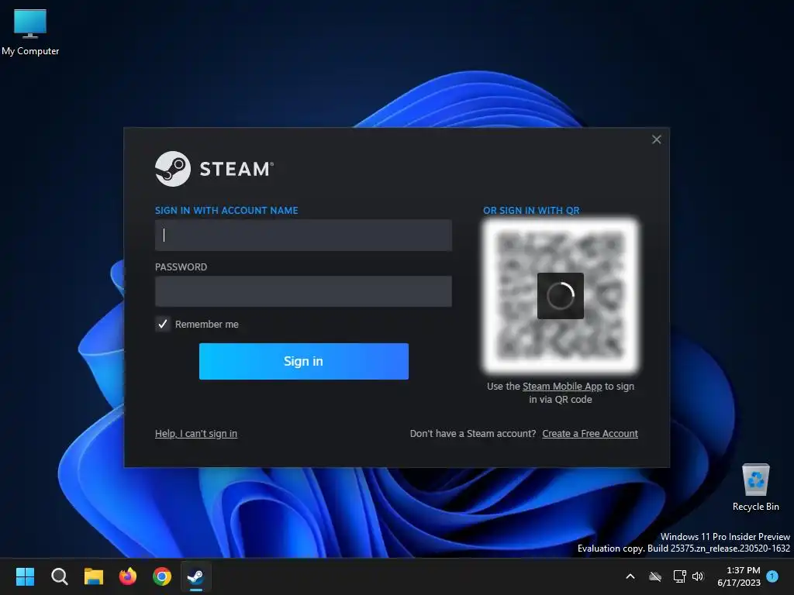The image size is (794, 595).
Task: Launch Google Chrome from the taskbar
Action: (x=162, y=576)
